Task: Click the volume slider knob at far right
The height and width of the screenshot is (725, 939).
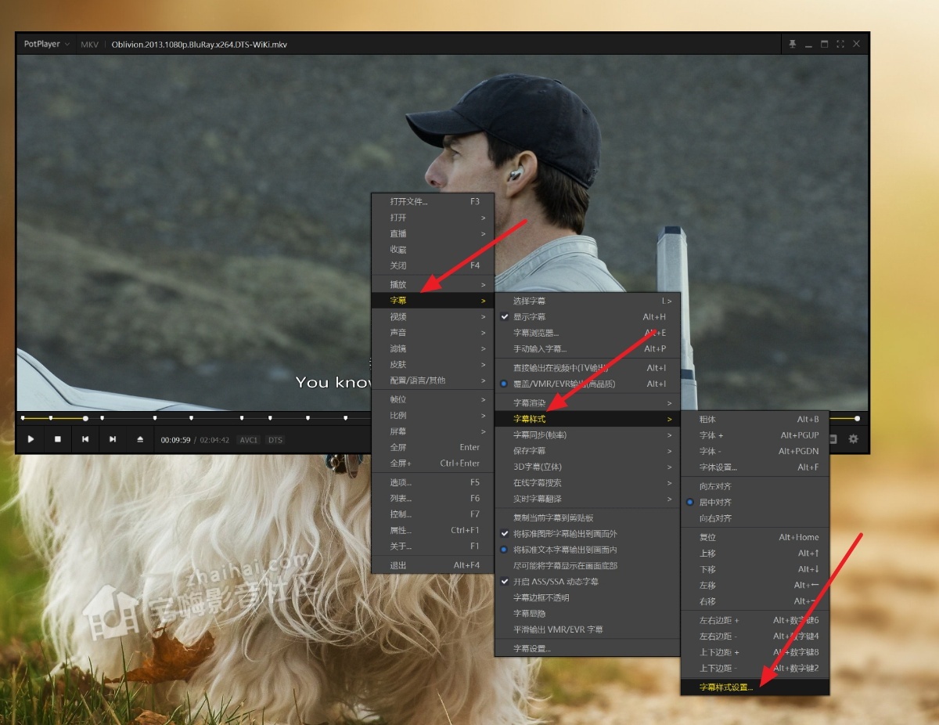Action: (x=857, y=418)
